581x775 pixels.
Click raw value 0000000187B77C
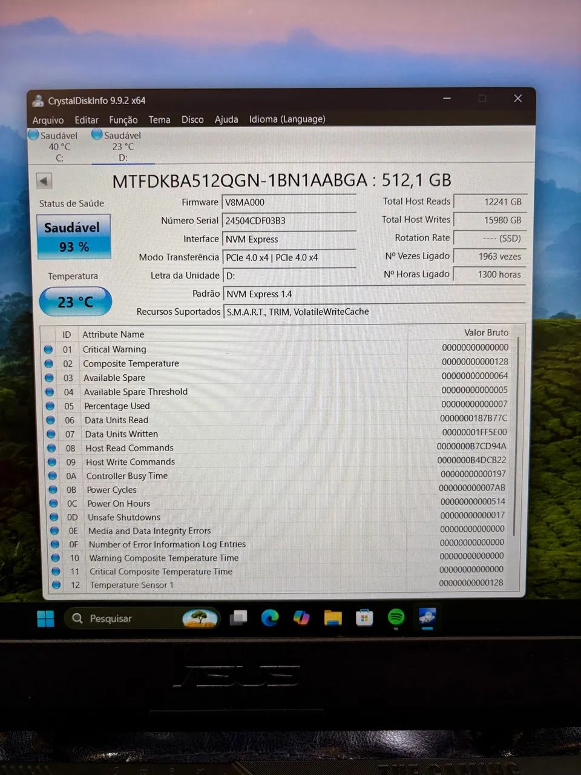[x=474, y=418]
